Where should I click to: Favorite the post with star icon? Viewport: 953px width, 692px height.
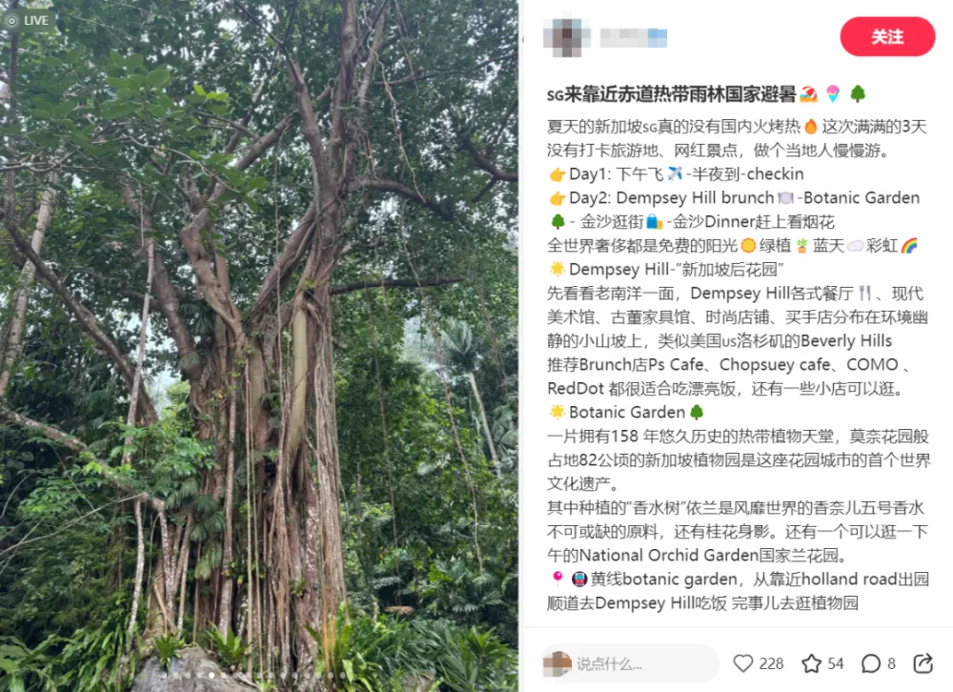point(811,662)
